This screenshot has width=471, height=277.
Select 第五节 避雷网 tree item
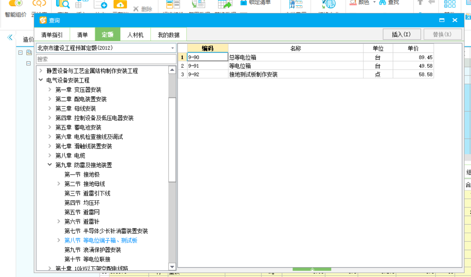tap(82, 212)
